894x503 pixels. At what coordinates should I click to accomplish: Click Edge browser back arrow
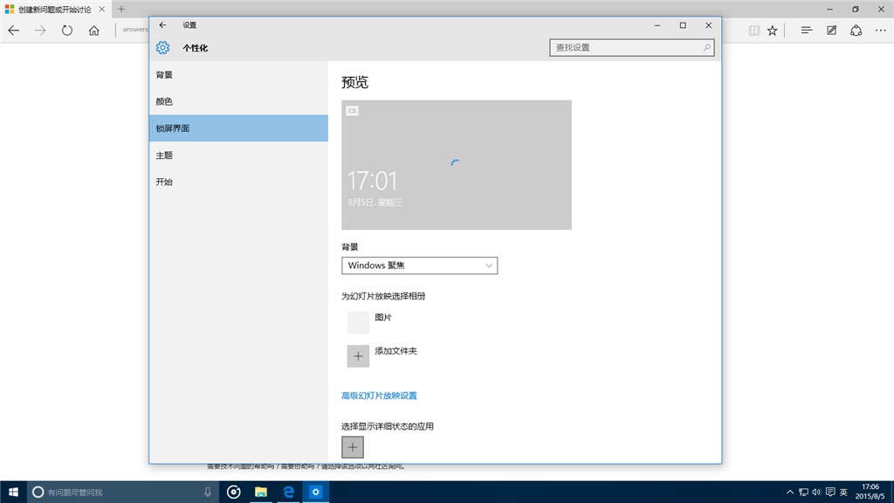pos(14,31)
